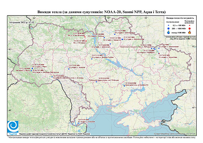The height and width of the screenshot is (143, 203).
Task: Click the orange flame legend icon
Action: point(190,32)
